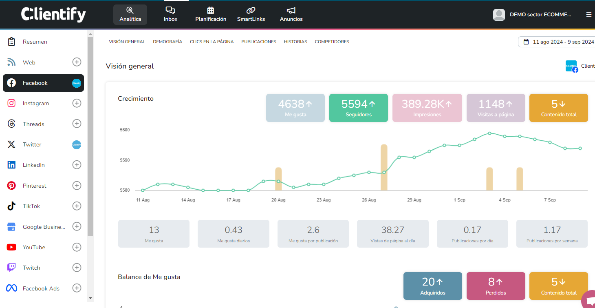The width and height of the screenshot is (595, 308).
Task: Open the hamburger menu at top right
Action: pyautogui.click(x=588, y=14)
